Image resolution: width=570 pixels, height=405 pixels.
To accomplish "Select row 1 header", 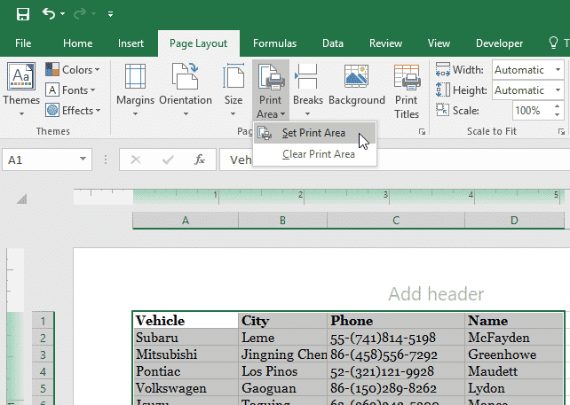I will click(43, 321).
